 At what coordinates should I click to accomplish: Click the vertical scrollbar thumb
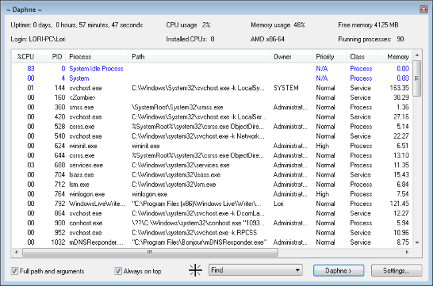[417, 78]
